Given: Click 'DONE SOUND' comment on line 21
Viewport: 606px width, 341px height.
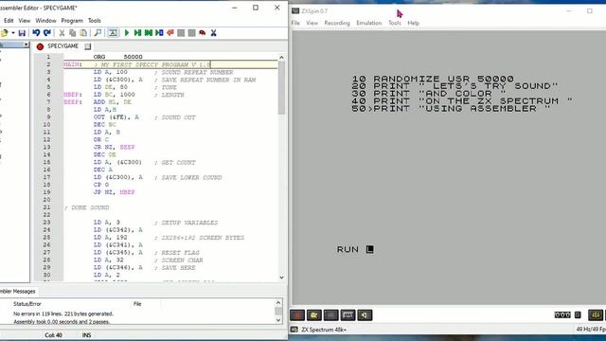Looking at the screenshot, I should (x=86, y=207).
